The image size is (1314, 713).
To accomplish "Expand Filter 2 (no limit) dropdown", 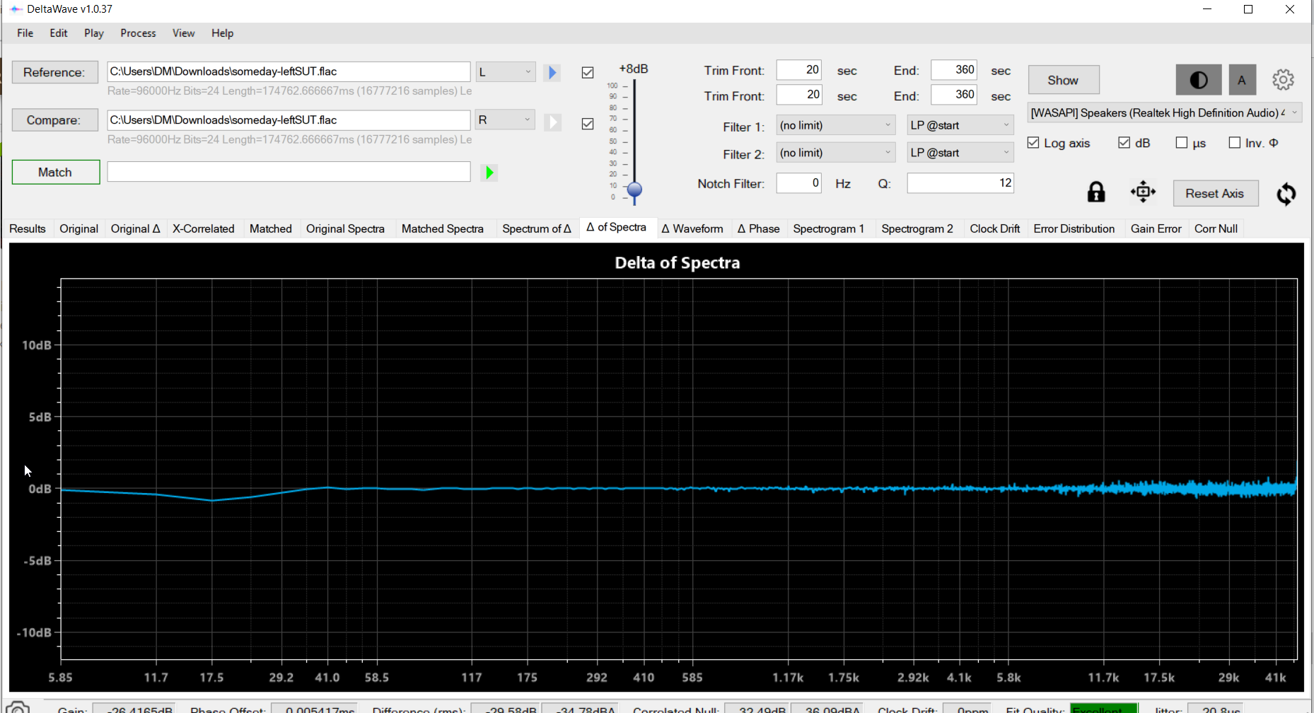I will pos(836,153).
